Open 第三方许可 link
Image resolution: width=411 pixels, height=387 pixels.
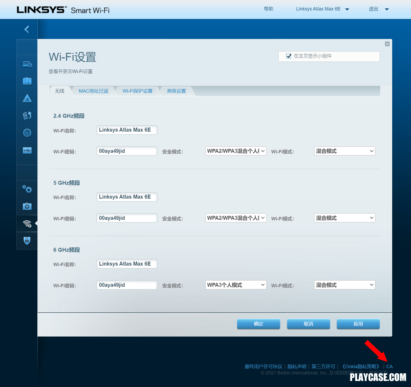pos(323,367)
